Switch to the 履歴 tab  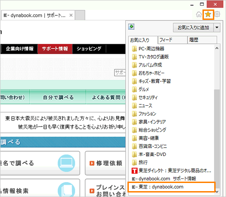(x=202, y=40)
